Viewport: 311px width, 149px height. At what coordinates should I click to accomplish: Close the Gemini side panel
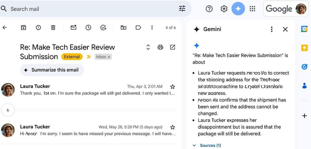pos(285,29)
